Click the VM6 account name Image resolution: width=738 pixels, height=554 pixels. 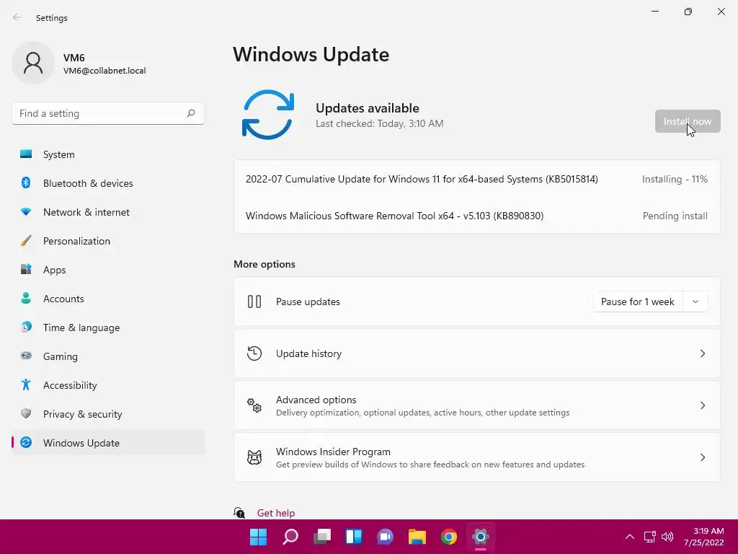[74, 58]
